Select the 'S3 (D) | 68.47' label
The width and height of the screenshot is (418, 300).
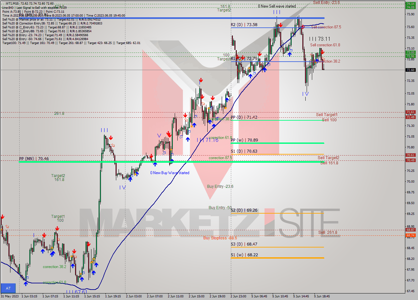[244, 244]
